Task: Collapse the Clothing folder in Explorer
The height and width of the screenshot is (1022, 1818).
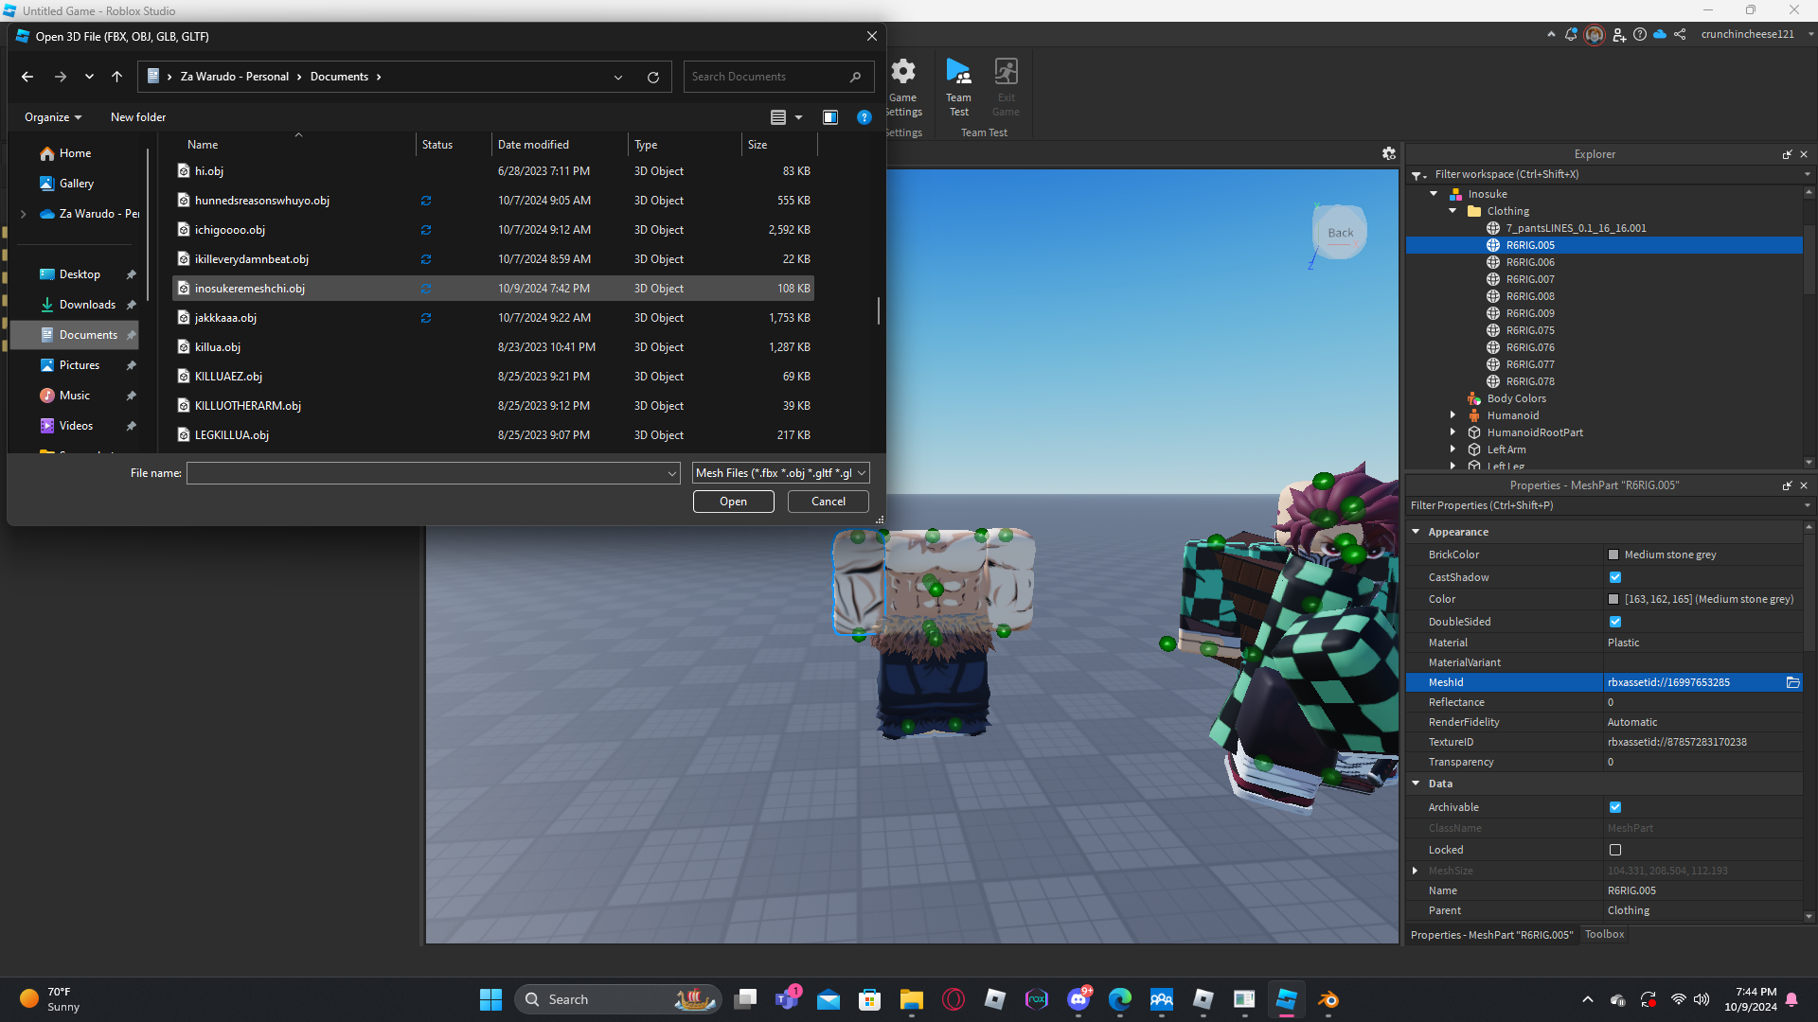Action: [1453, 211]
